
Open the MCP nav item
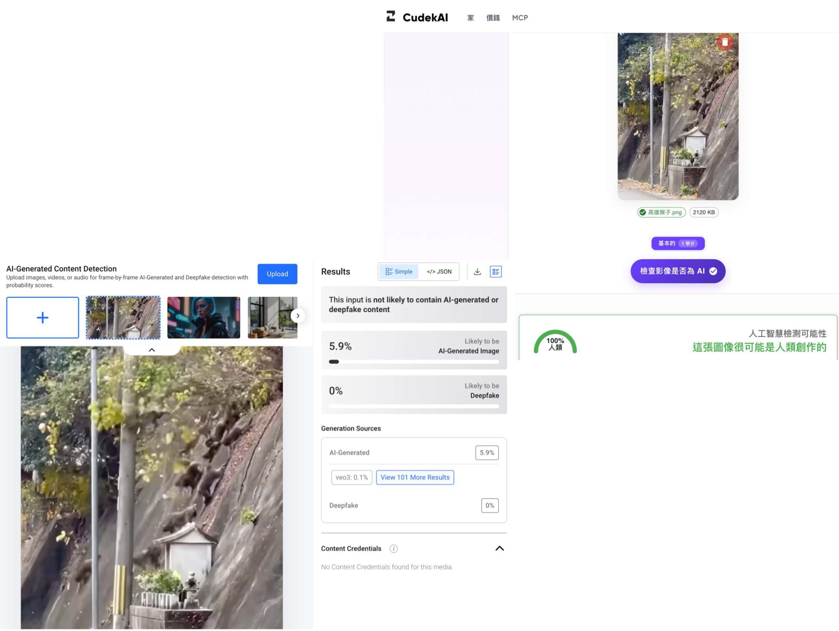coord(520,18)
